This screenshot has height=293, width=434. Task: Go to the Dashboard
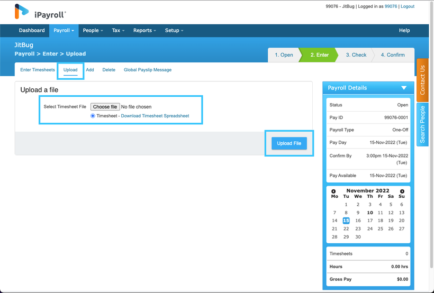tap(32, 31)
